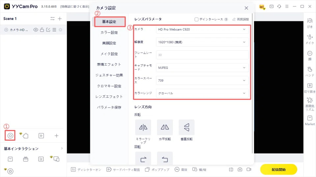The image size is (316, 177).
Task: Open the mail messages icon in title bar
Action: [x=272, y=7]
